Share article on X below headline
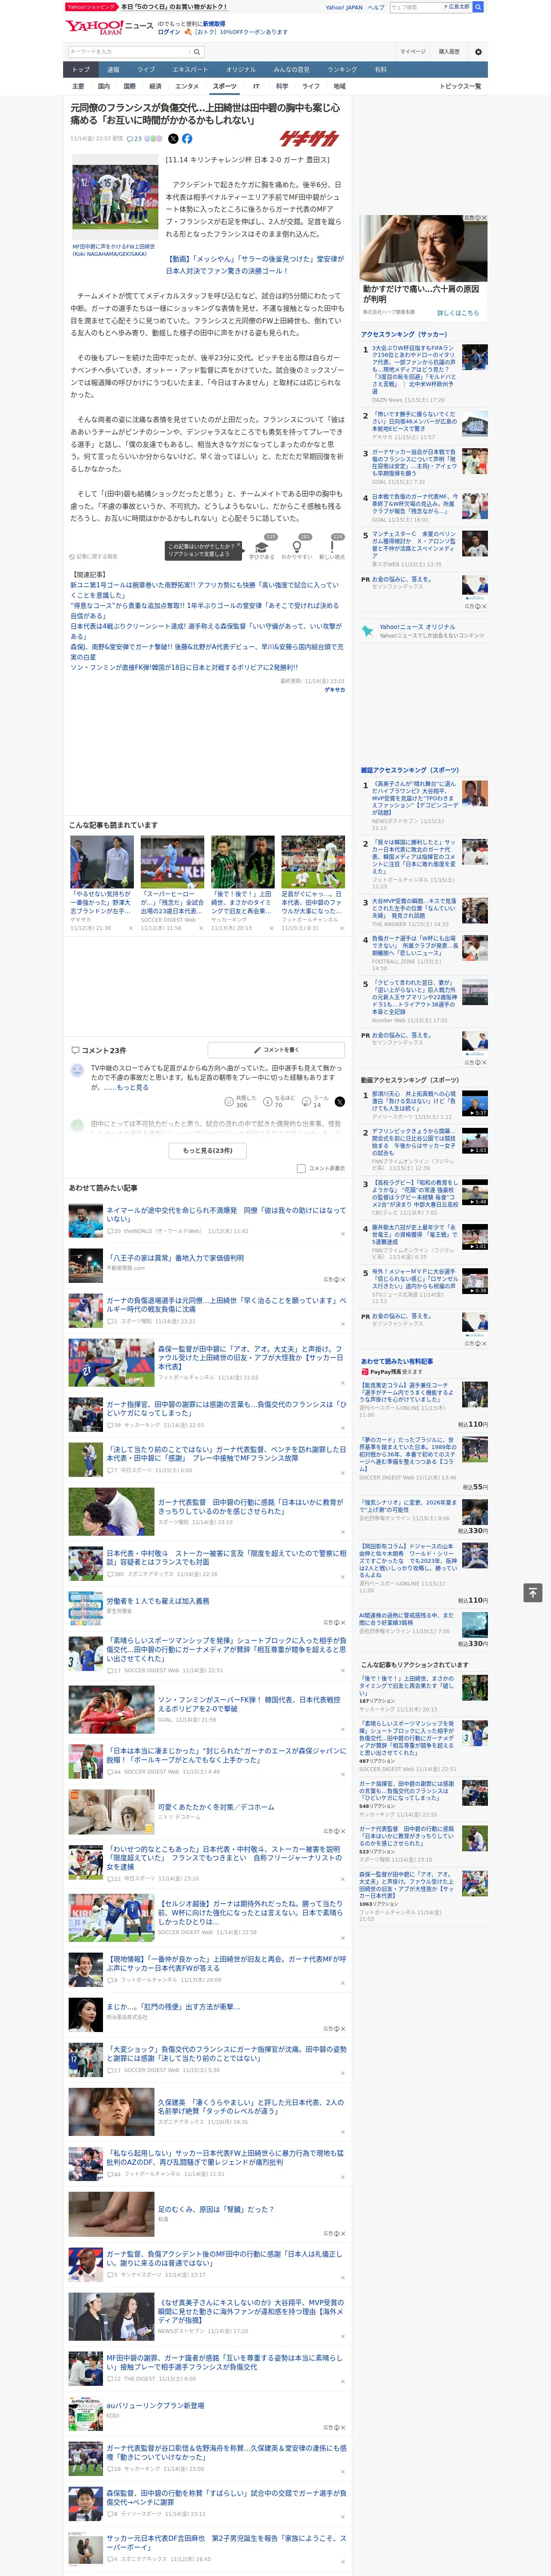Viewport: 551px width, 2576px height. tap(173, 139)
